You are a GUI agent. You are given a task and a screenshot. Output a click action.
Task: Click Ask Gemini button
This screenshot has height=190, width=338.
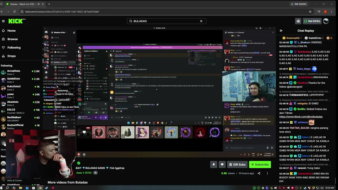click(x=298, y=4)
